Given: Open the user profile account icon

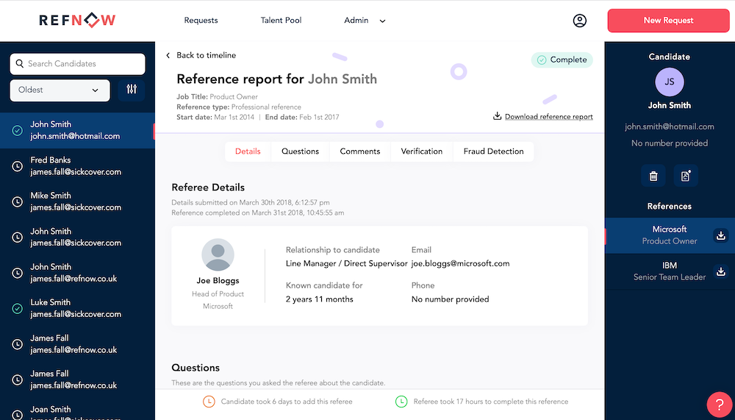Looking at the screenshot, I should tap(580, 21).
